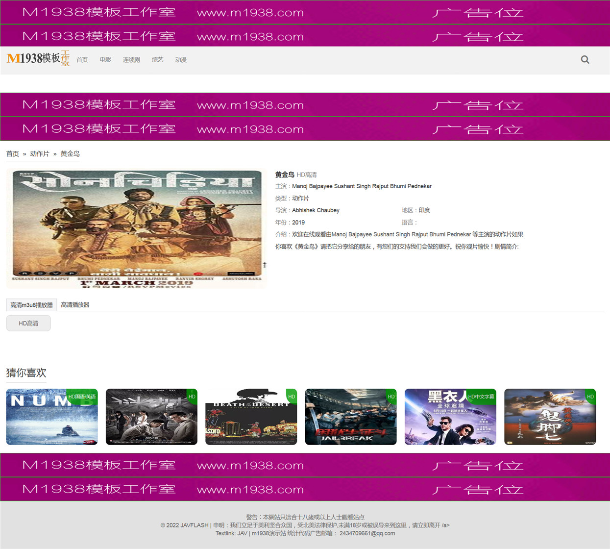The width and height of the screenshot is (610, 549).
Task: Open the NUMB movie thumbnail
Action: point(52,417)
